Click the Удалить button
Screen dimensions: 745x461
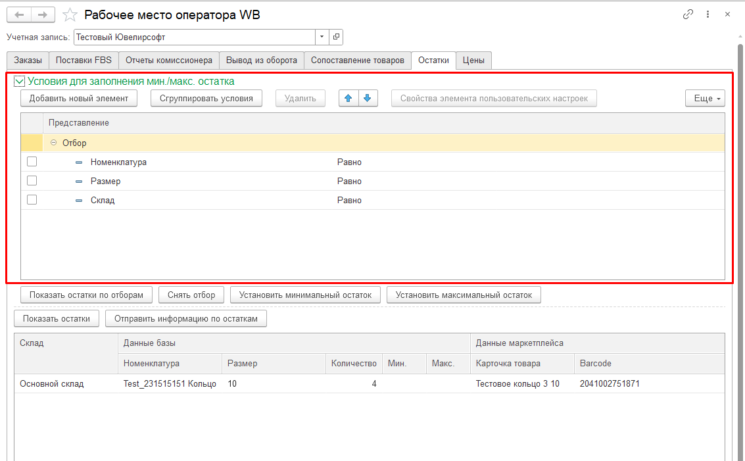coord(300,99)
